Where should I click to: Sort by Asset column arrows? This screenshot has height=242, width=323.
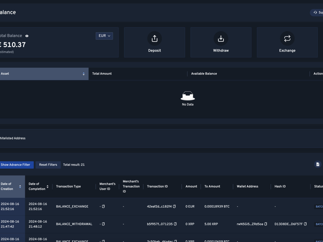pyautogui.click(x=84, y=74)
